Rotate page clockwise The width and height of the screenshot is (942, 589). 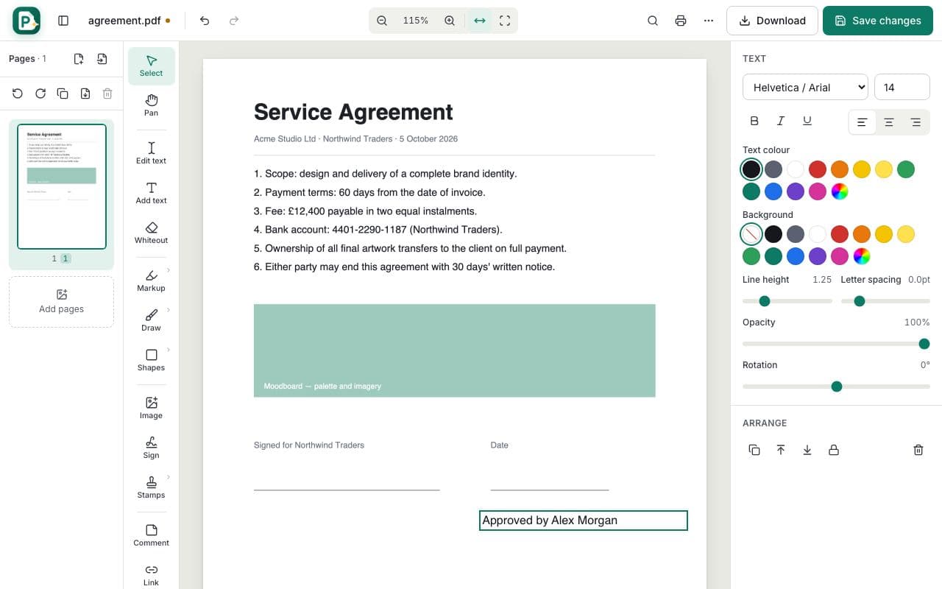point(40,94)
